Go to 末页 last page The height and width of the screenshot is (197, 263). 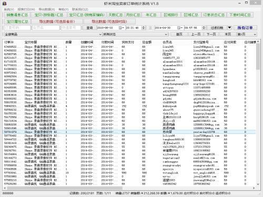point(228,34)
